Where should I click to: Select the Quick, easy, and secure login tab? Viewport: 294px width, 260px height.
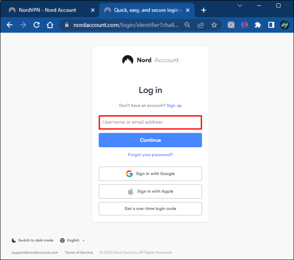146,10
